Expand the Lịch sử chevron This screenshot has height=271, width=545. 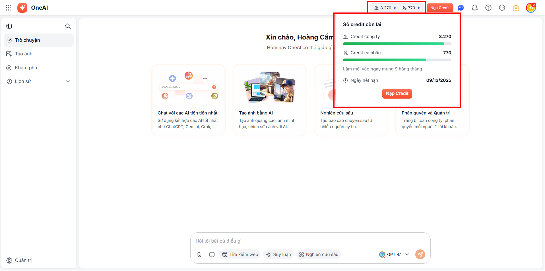68,82
